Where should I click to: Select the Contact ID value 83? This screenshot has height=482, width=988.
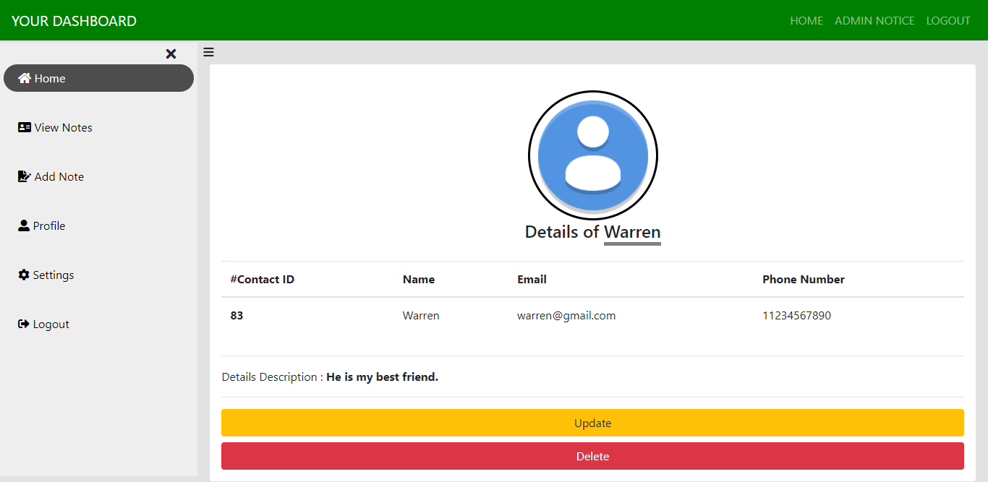[x=237, y=315]
